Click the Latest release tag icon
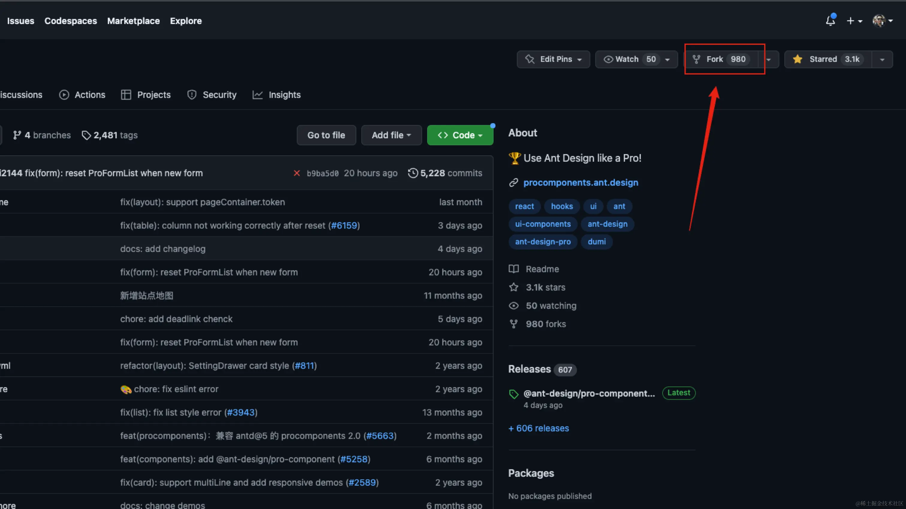906x509 pixels. pyautogui.click(x=514, y=394)
